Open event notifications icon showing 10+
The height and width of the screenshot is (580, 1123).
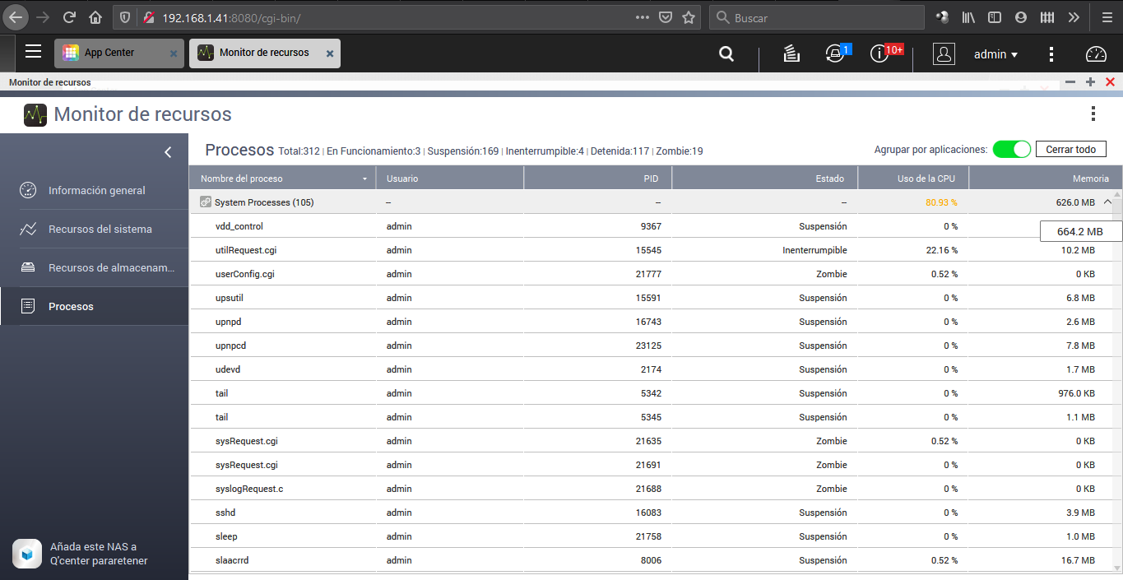[879, 53]
